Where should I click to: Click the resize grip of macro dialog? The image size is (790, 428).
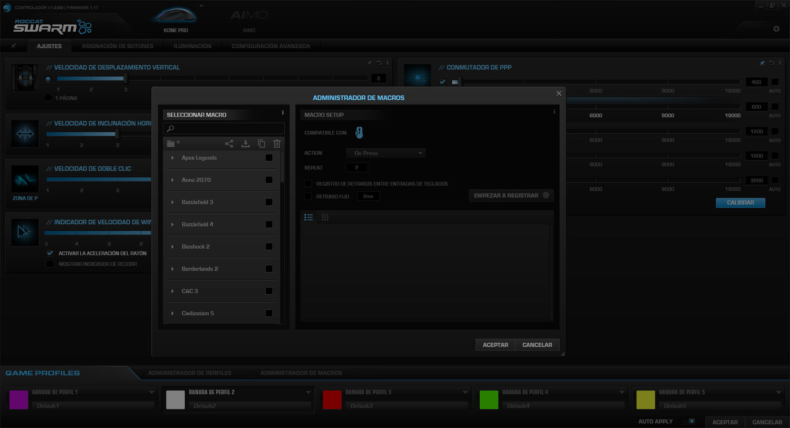(x=562, y=354)
